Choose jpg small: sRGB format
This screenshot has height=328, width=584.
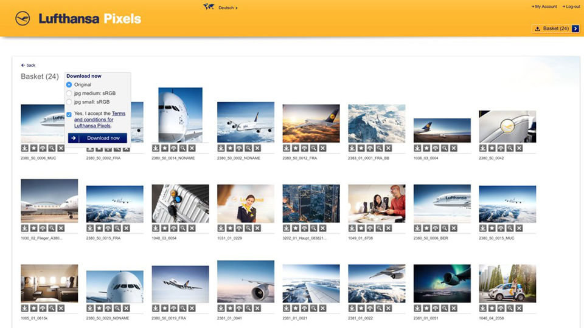[x=69, y=102]
